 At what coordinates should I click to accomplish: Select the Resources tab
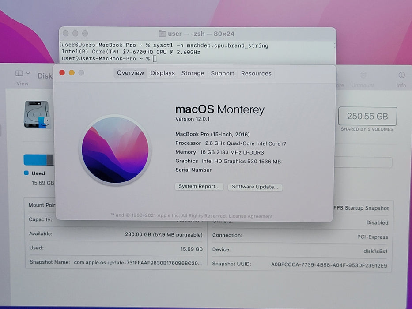click(x=256, y=74)
